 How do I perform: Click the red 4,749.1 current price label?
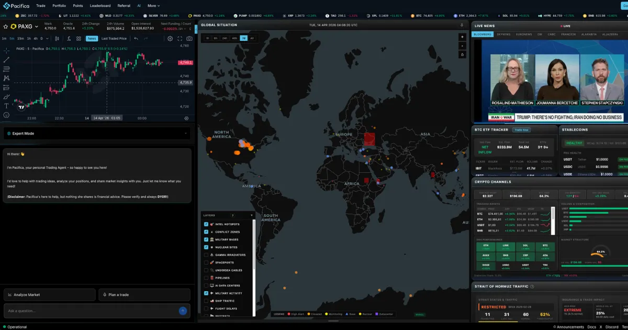pyautogui.click(x=185, y=63)
